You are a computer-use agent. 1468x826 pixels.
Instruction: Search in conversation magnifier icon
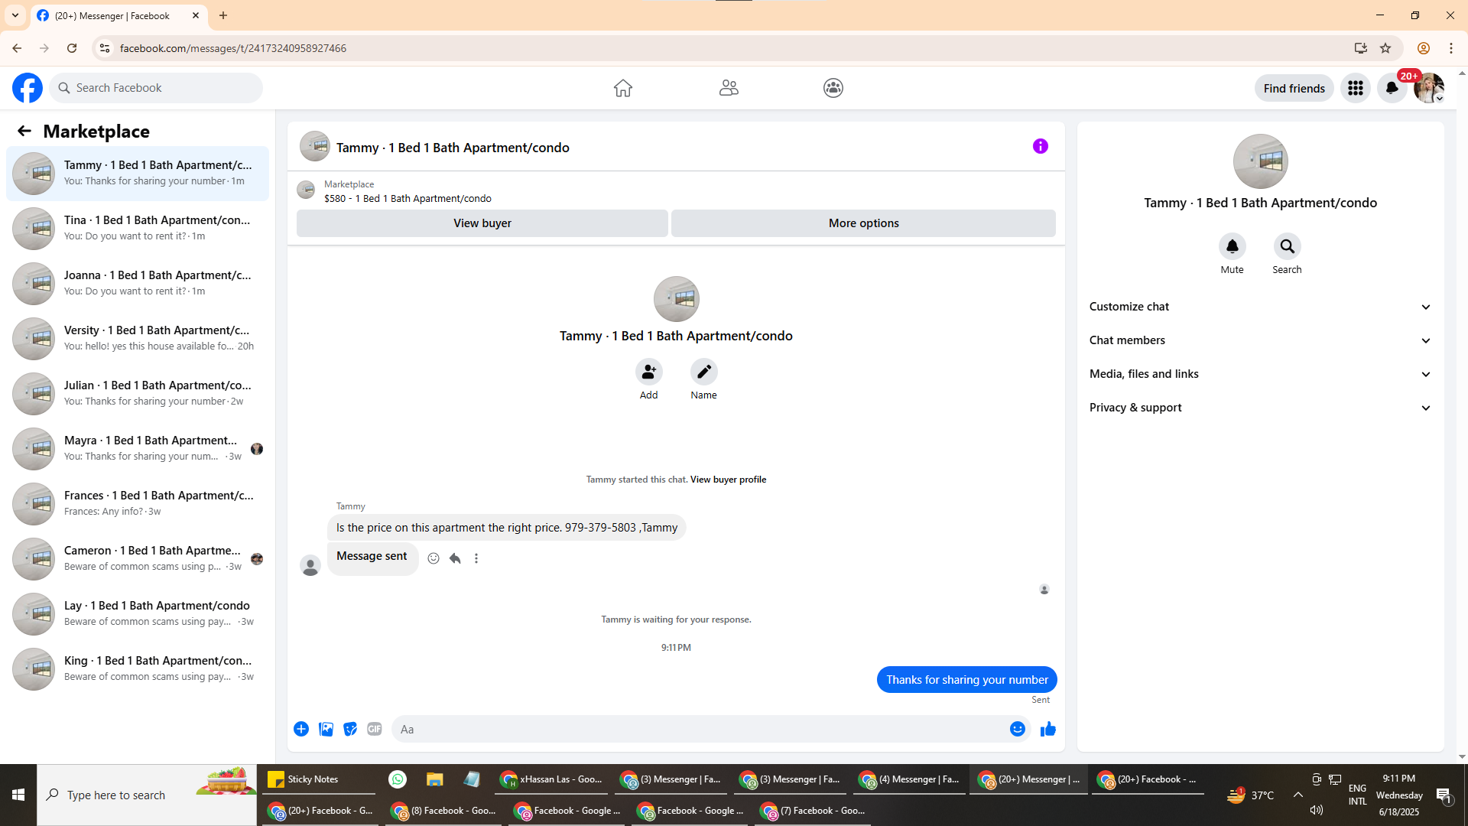point(1288,246)
